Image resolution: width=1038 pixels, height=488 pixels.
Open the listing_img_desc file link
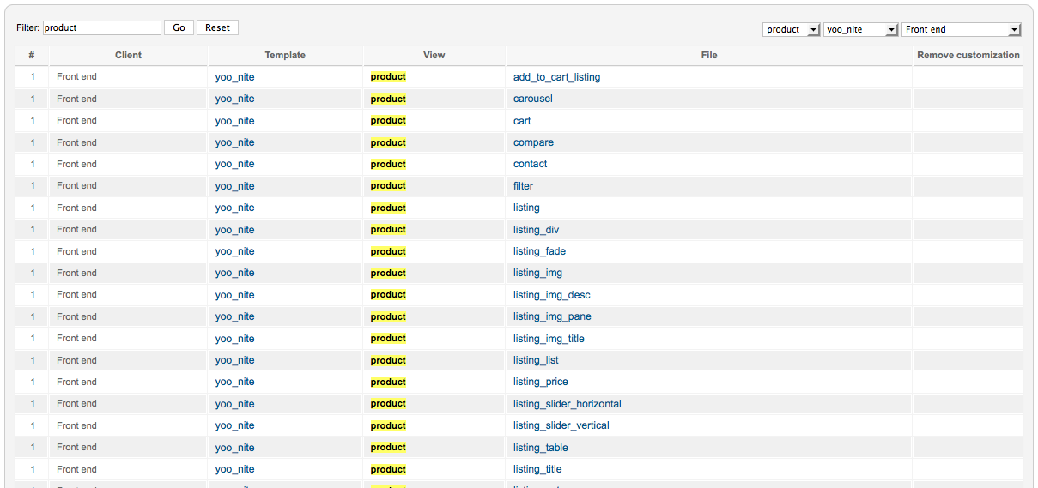pyautogui.click(x=551, y=295)
